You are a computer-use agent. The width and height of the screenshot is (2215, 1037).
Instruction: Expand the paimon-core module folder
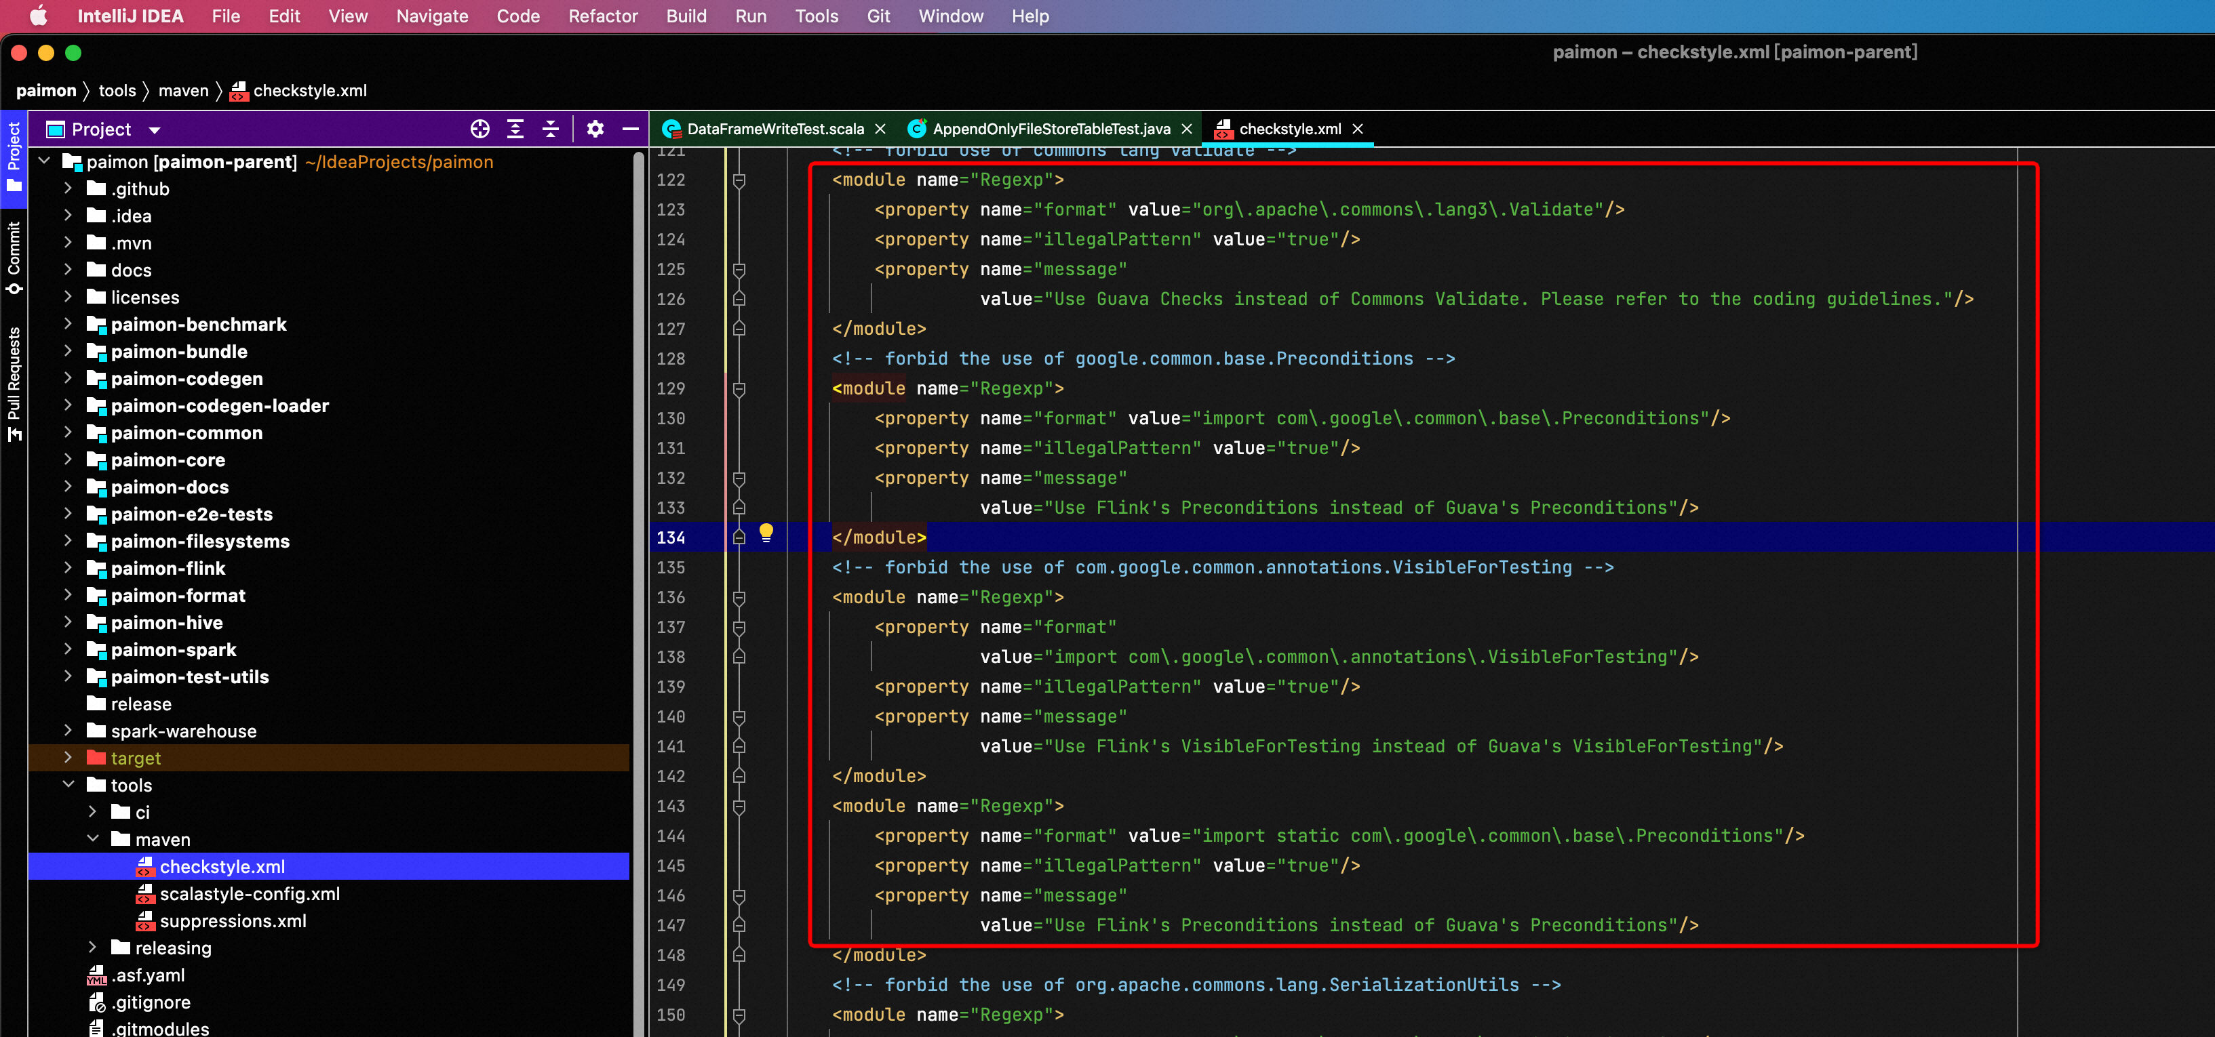(68, 460)
